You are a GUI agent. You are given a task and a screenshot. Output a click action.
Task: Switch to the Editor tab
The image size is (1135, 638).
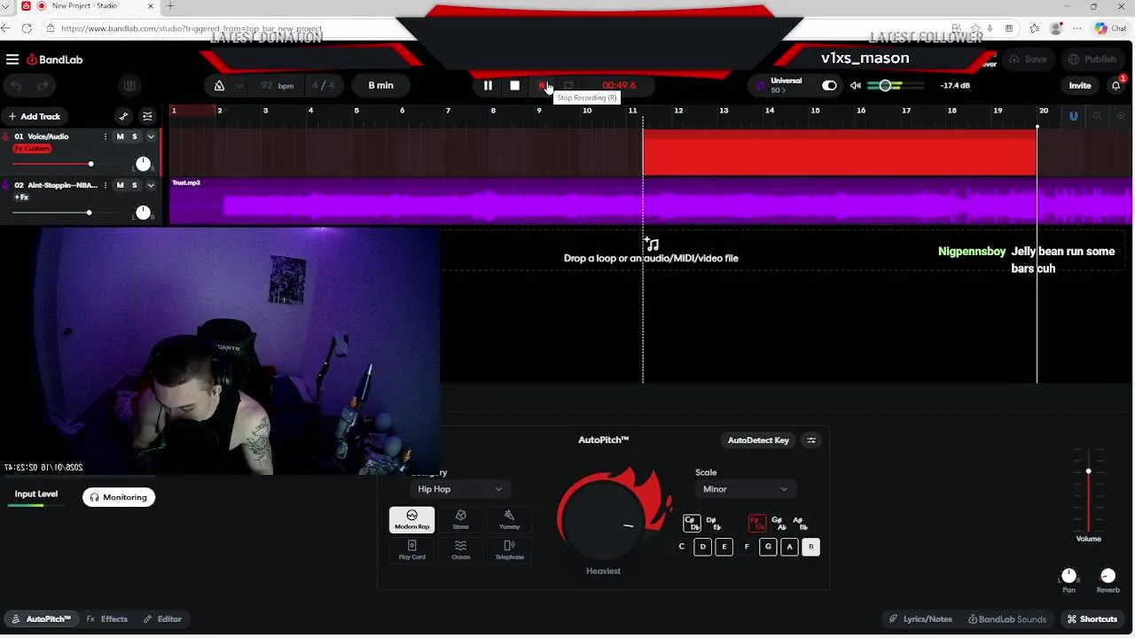[162, 619]
